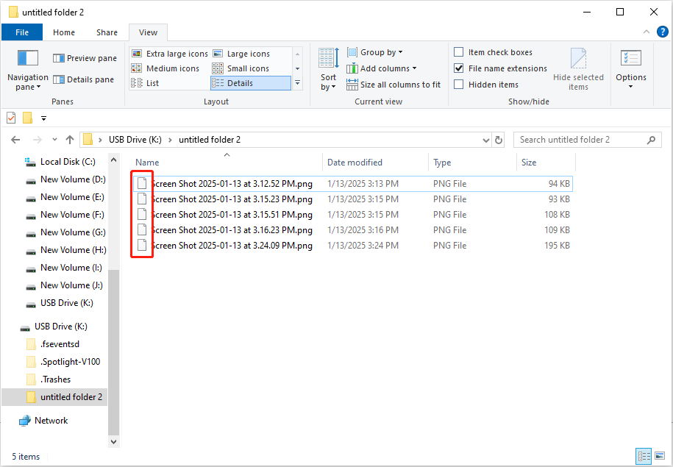Expand the layout gallery More arrow
The width and height of the screenshot is (673, 467).
(297, 83)
